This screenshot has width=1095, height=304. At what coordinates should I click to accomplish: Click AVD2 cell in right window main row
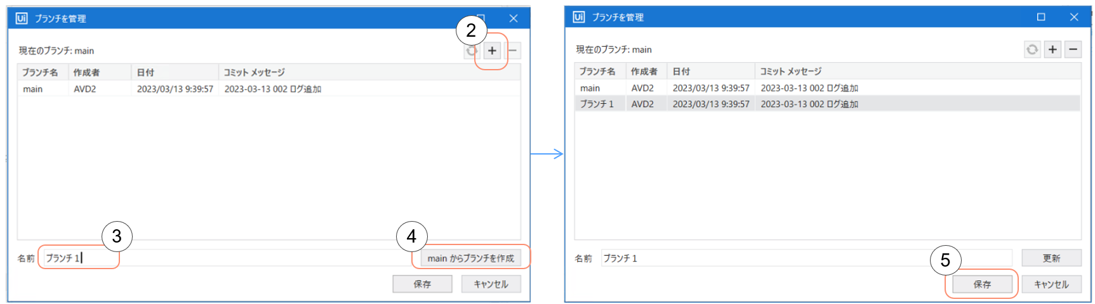pyautogui.click(x=642, y=88)
